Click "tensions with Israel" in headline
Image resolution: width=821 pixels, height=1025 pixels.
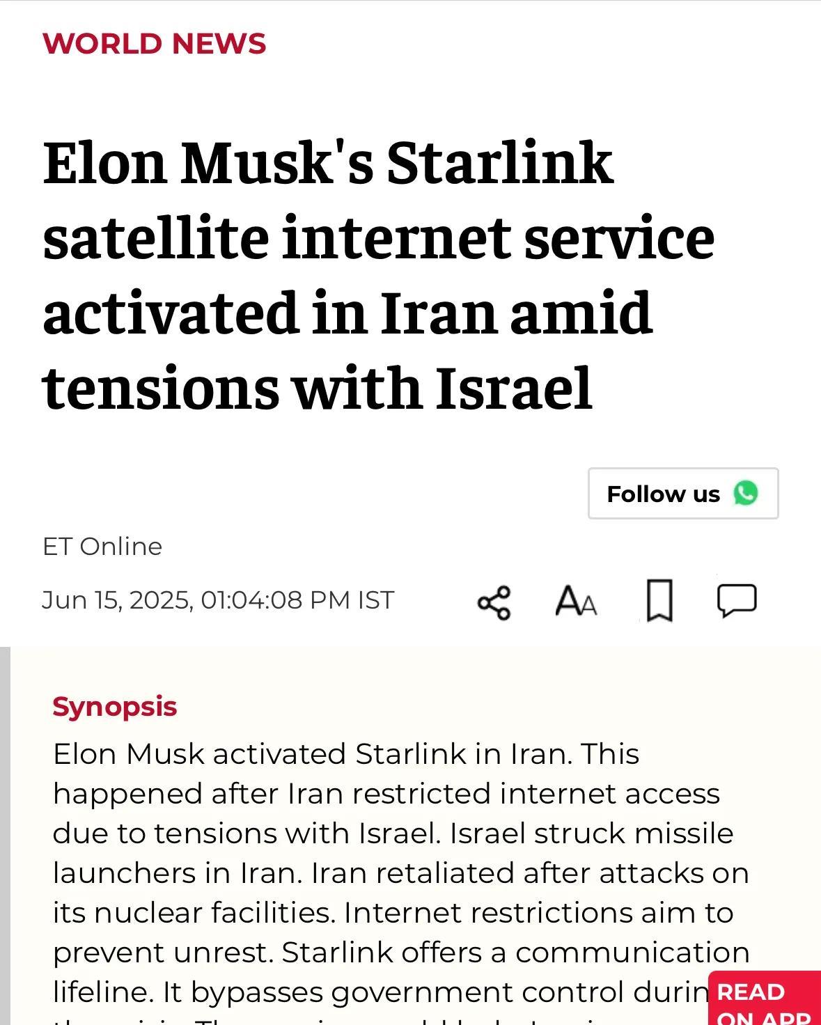318,388
